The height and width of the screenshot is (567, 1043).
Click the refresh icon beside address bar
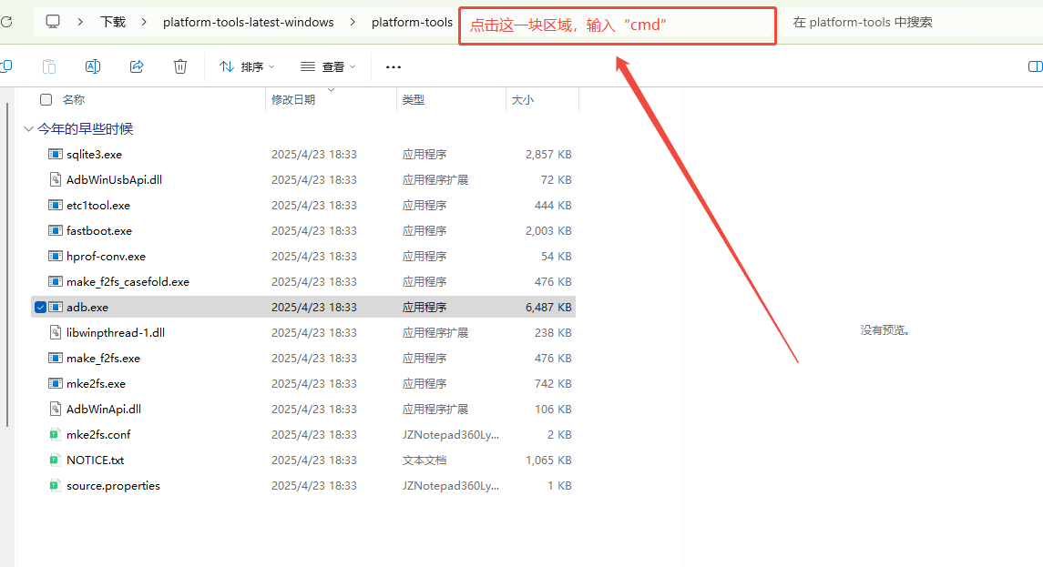pyautogui.click(x=5, y=22)
